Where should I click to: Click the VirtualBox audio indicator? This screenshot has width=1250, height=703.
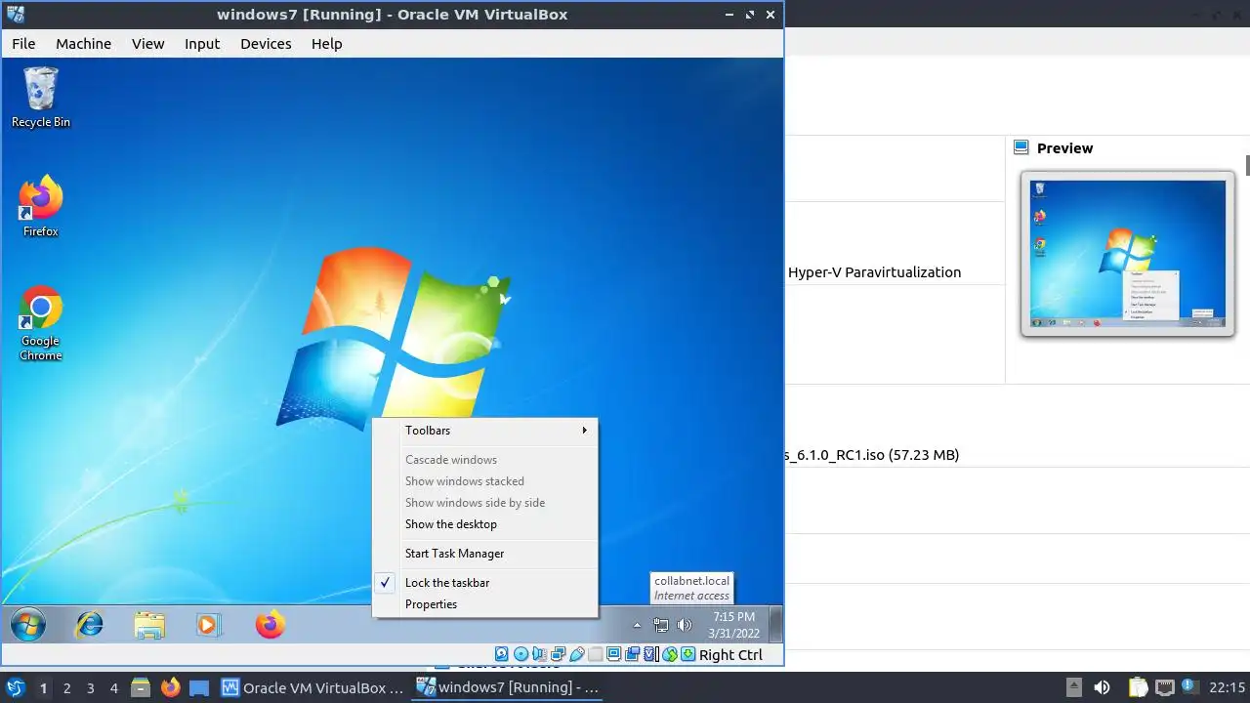click(539, 654)
